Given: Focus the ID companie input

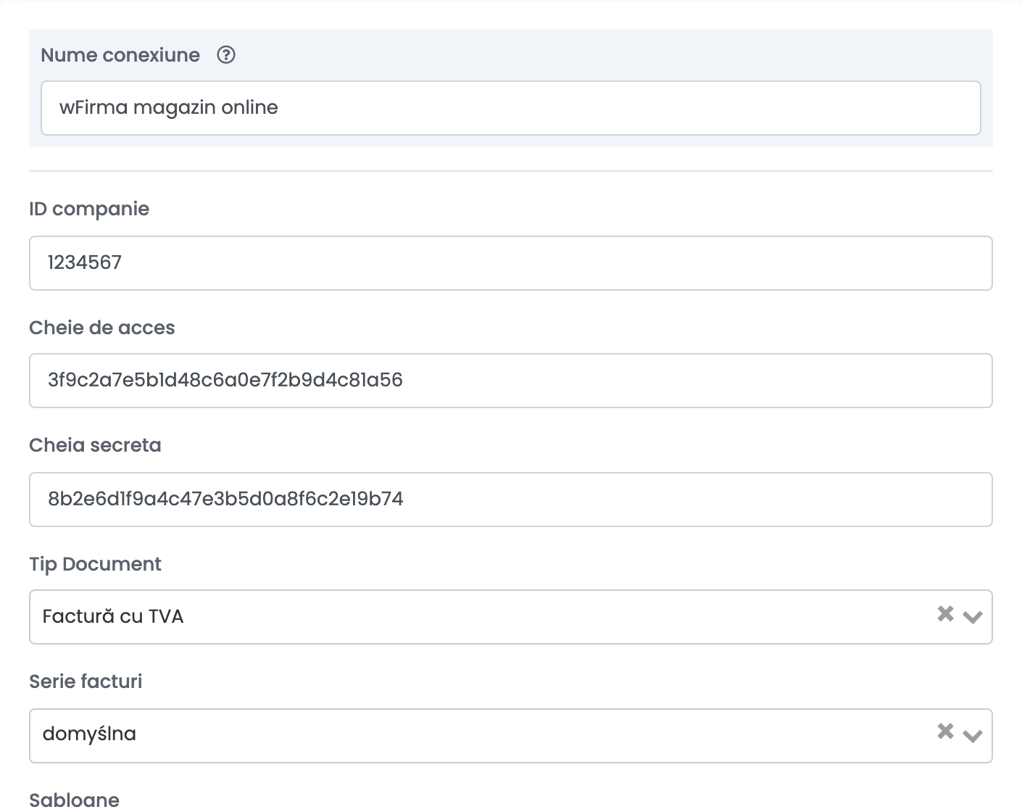Looking at the screenshot, I should click(x=511, y=263).
